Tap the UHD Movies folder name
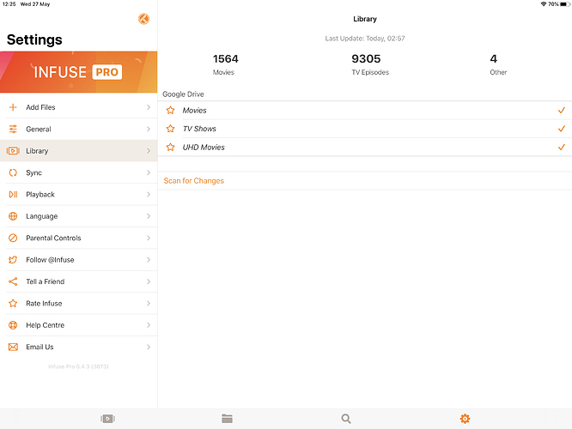Image resolution: width=572 pixels, height=429 pixels. [204, 148]
